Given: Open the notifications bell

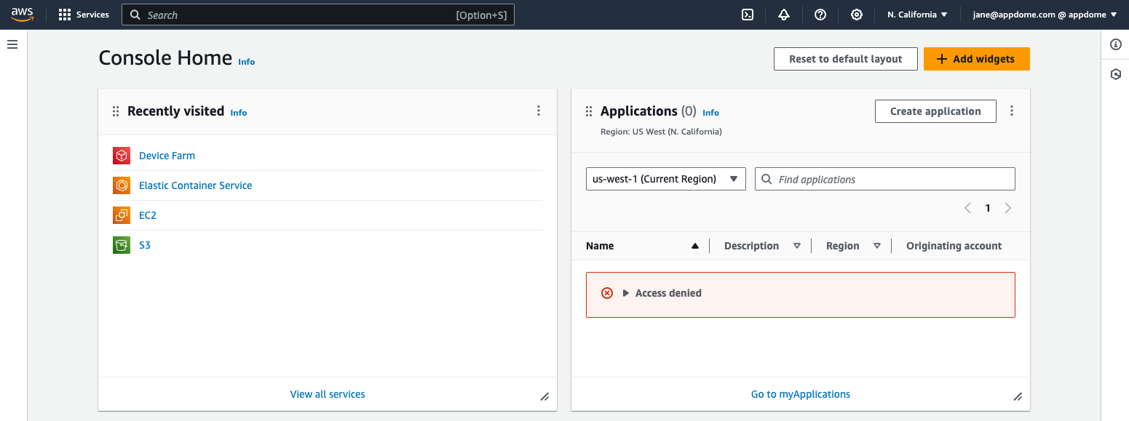Looking at the screenshot, I should point(784,14).
